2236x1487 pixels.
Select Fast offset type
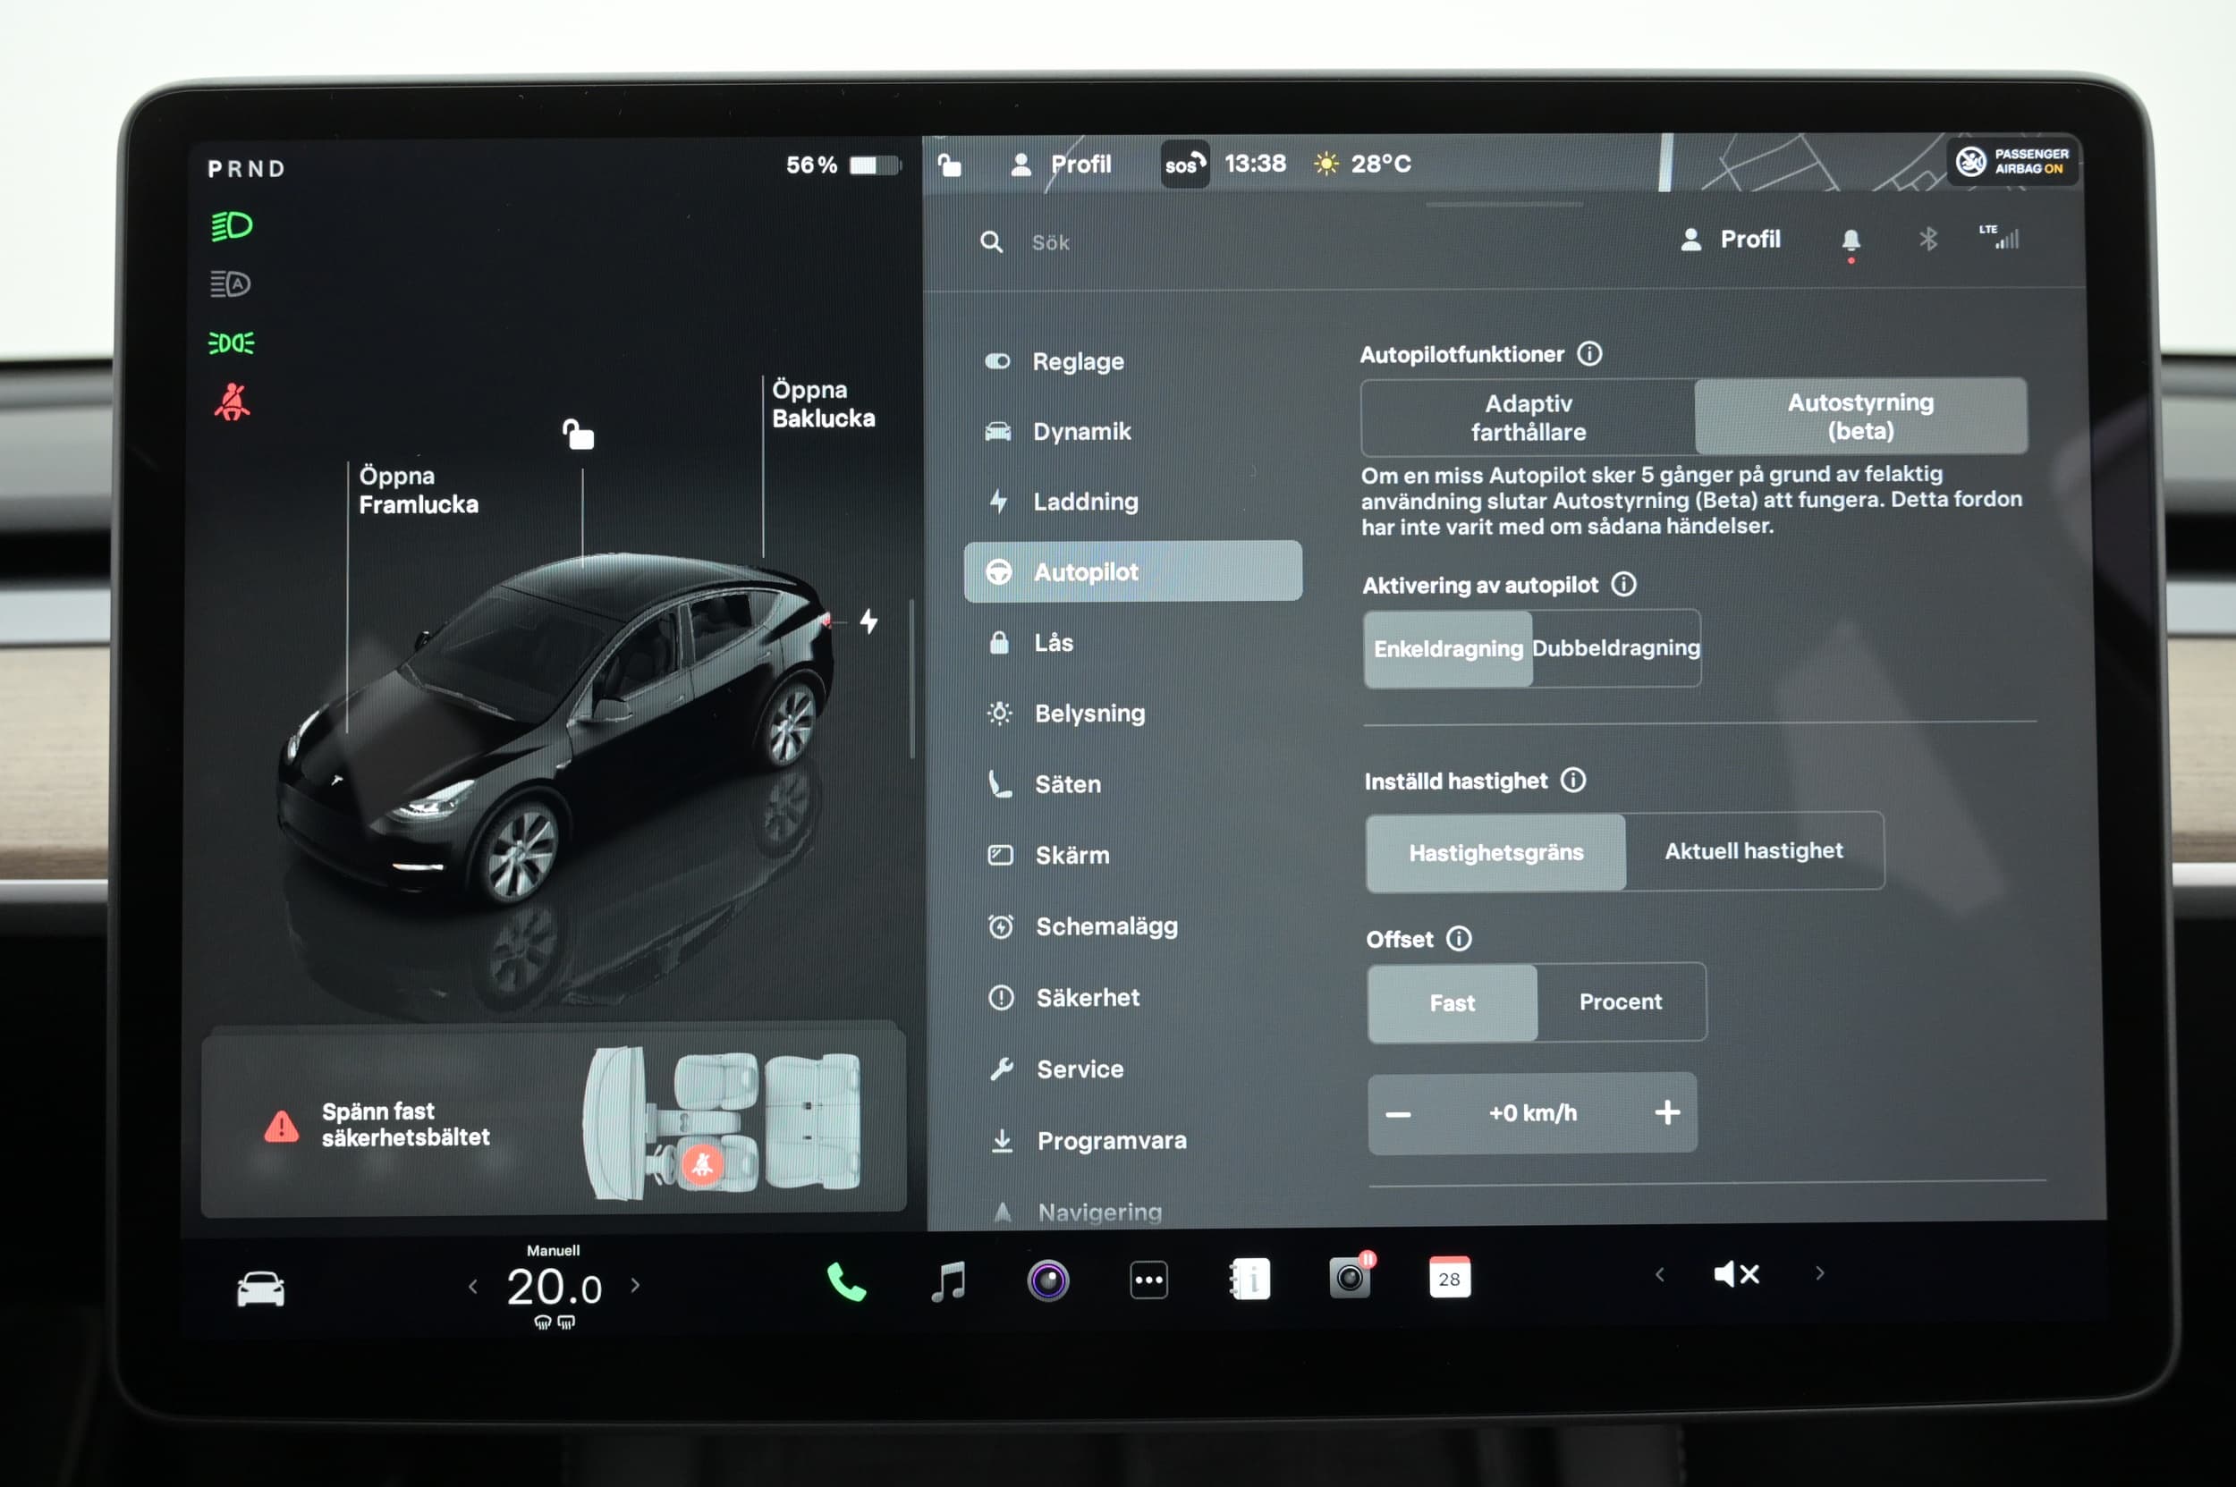(x=1452, y=1003)
